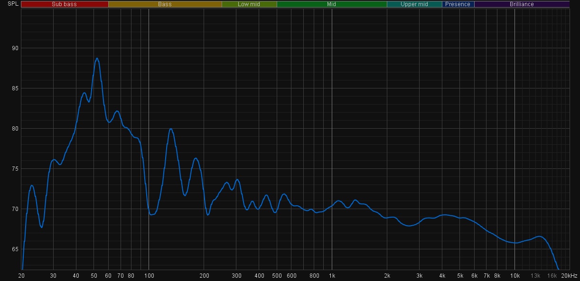Select the Mid frequency band header
The height and width of the screenshot is (281, 580).
point(331,4)
